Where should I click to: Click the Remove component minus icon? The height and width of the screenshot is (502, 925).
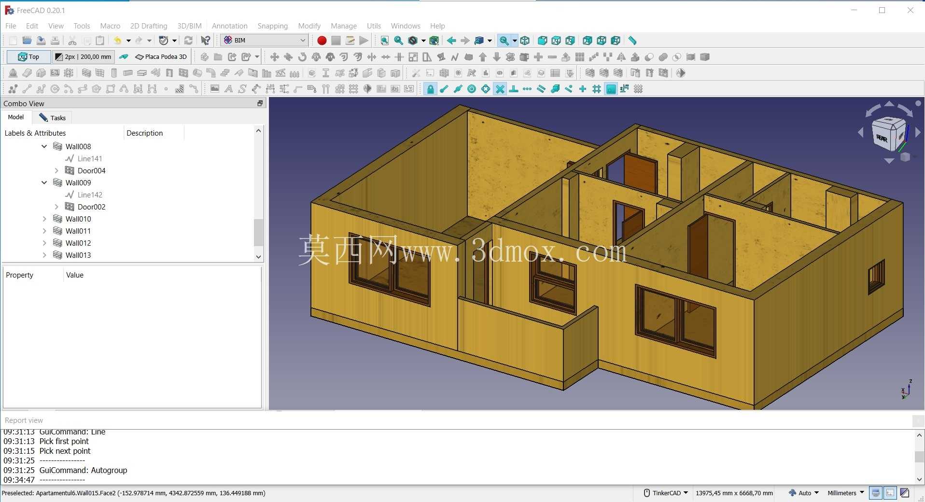552,57
